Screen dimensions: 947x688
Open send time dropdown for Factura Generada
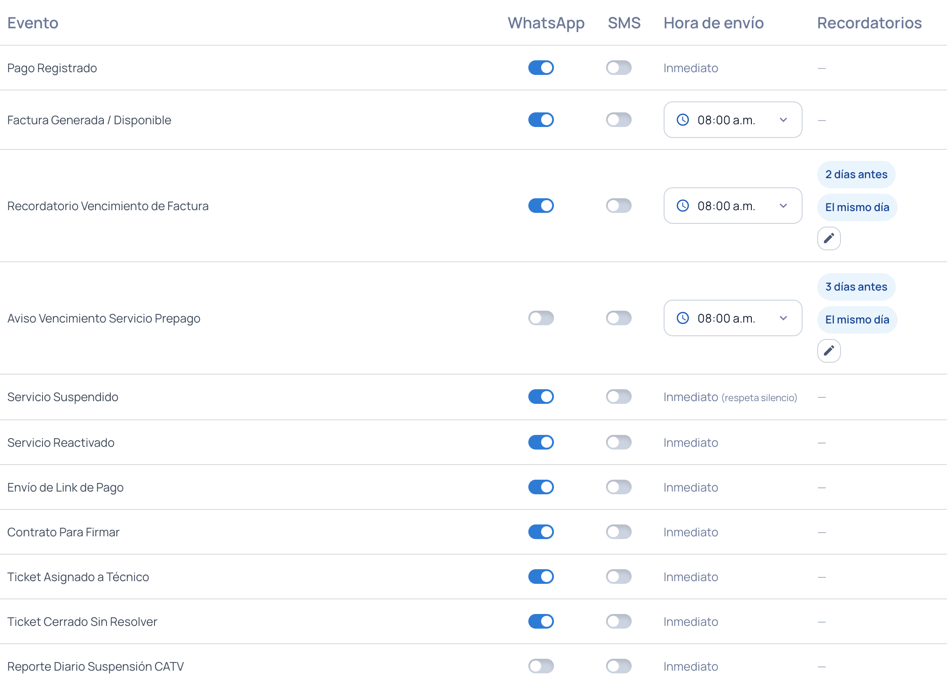click(x=733, y=120)
